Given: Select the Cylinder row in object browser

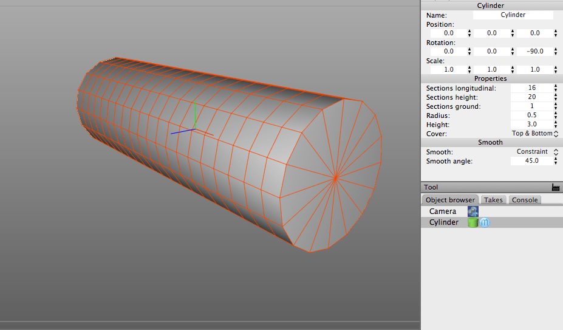Looking at the screenshot, I should (x=444, y=222).
